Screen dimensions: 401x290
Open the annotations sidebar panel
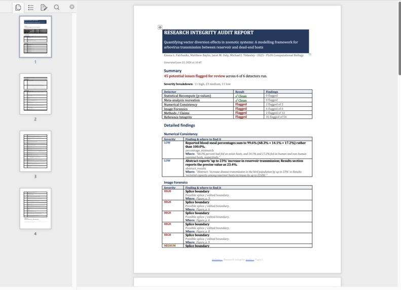[x=44, y=8]
